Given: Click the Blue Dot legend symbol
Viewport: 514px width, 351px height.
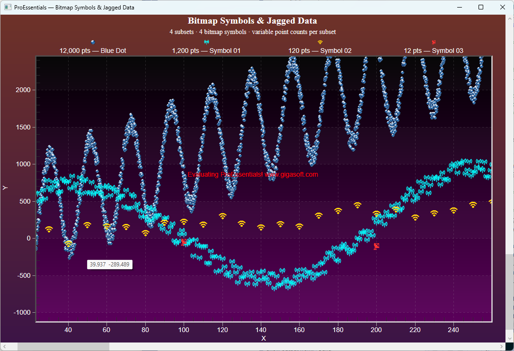Looking at the screenshot, I should [93, 42].
